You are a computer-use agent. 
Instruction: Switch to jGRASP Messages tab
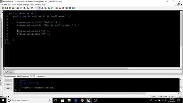pyautogui.click(x=23, y=76)
